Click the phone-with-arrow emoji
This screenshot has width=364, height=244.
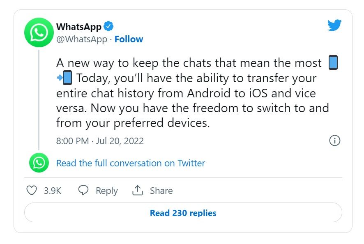click(x=65, y=78)
